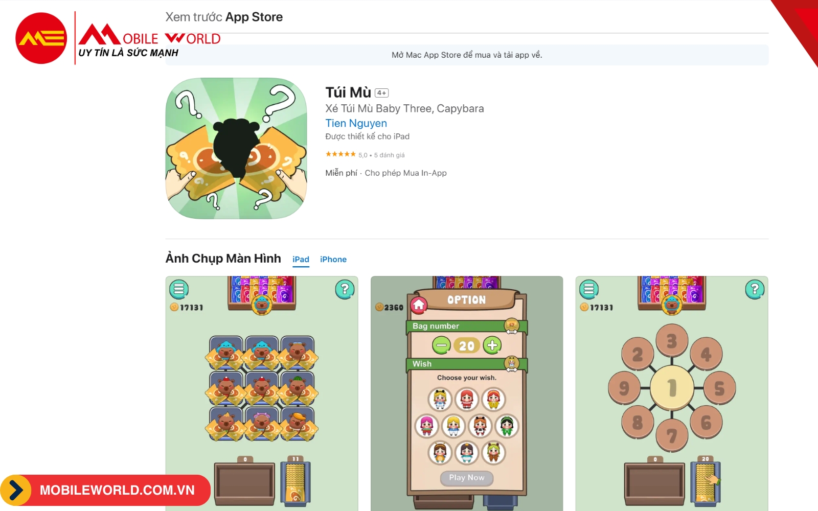Click the minus button for Bag number
818x511 pixels.
pyautogui.click(x=441, y=345)
